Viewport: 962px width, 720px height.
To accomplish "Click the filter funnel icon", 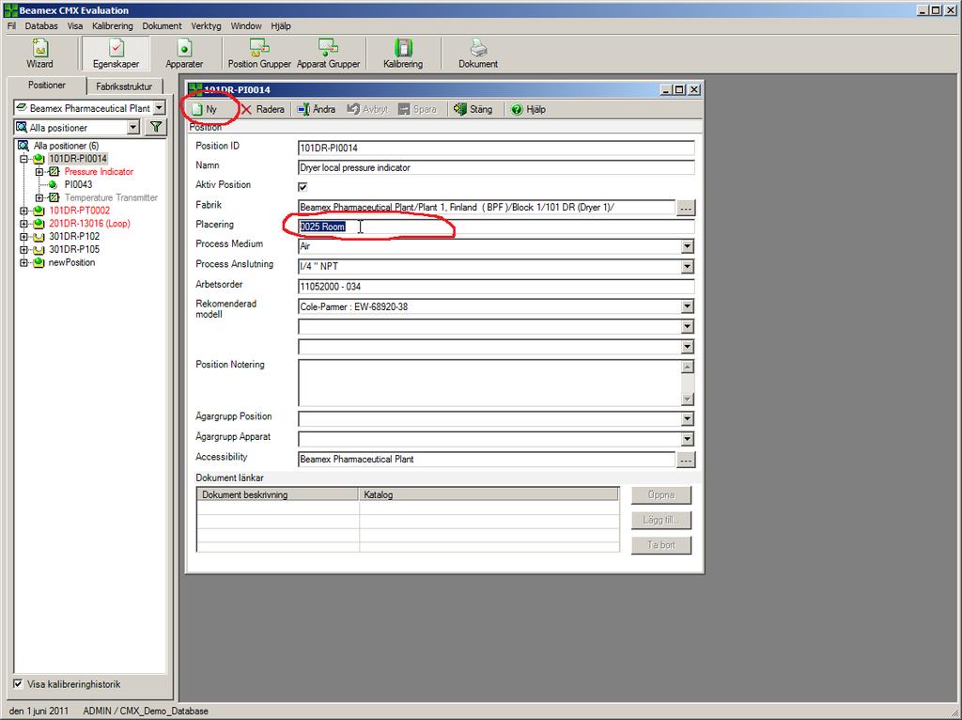I will pyautogui.click(x=157, y=127).
